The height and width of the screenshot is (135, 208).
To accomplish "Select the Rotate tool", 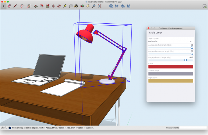I will [59, 6].
